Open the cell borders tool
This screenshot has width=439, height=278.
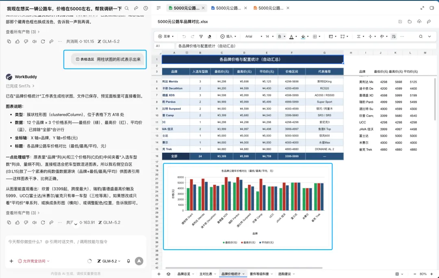(315, 36)
